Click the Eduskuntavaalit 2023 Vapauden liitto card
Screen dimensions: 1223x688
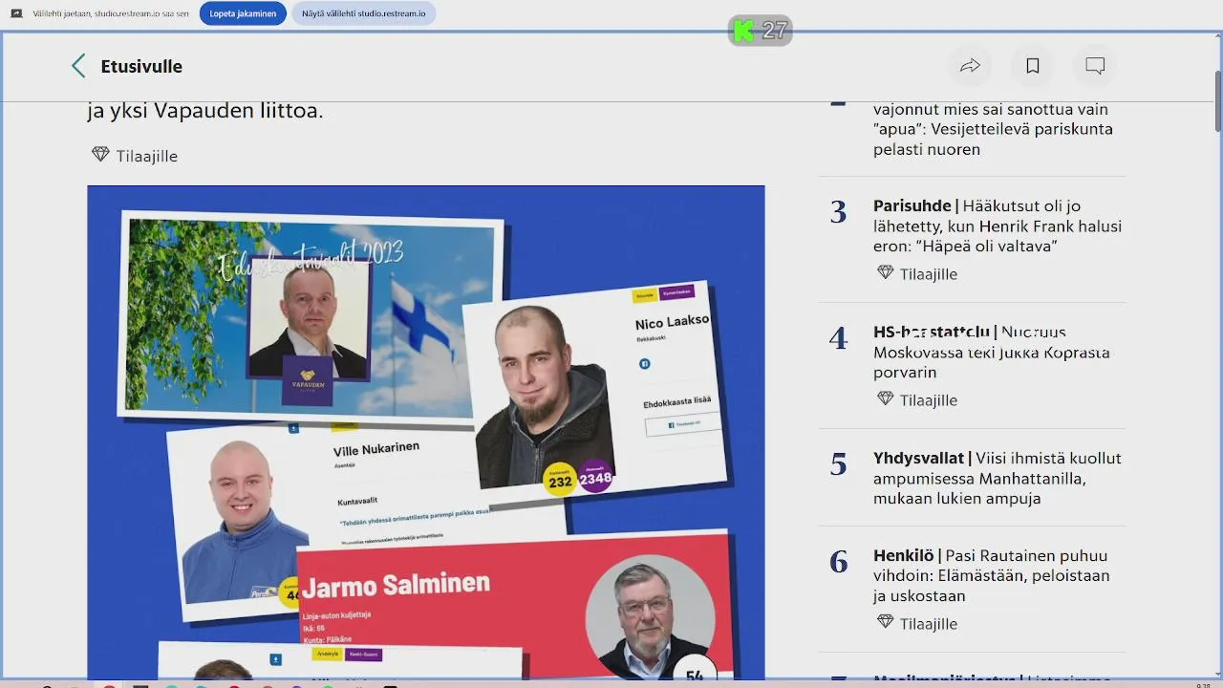pyautogui.click(x=311, y=315)
